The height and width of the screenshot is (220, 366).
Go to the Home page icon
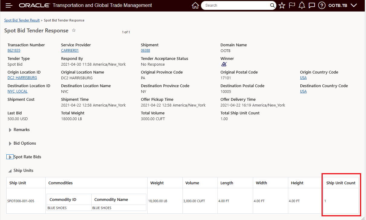195,5
